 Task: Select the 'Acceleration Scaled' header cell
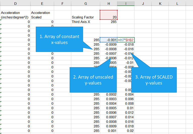[40, 15]
